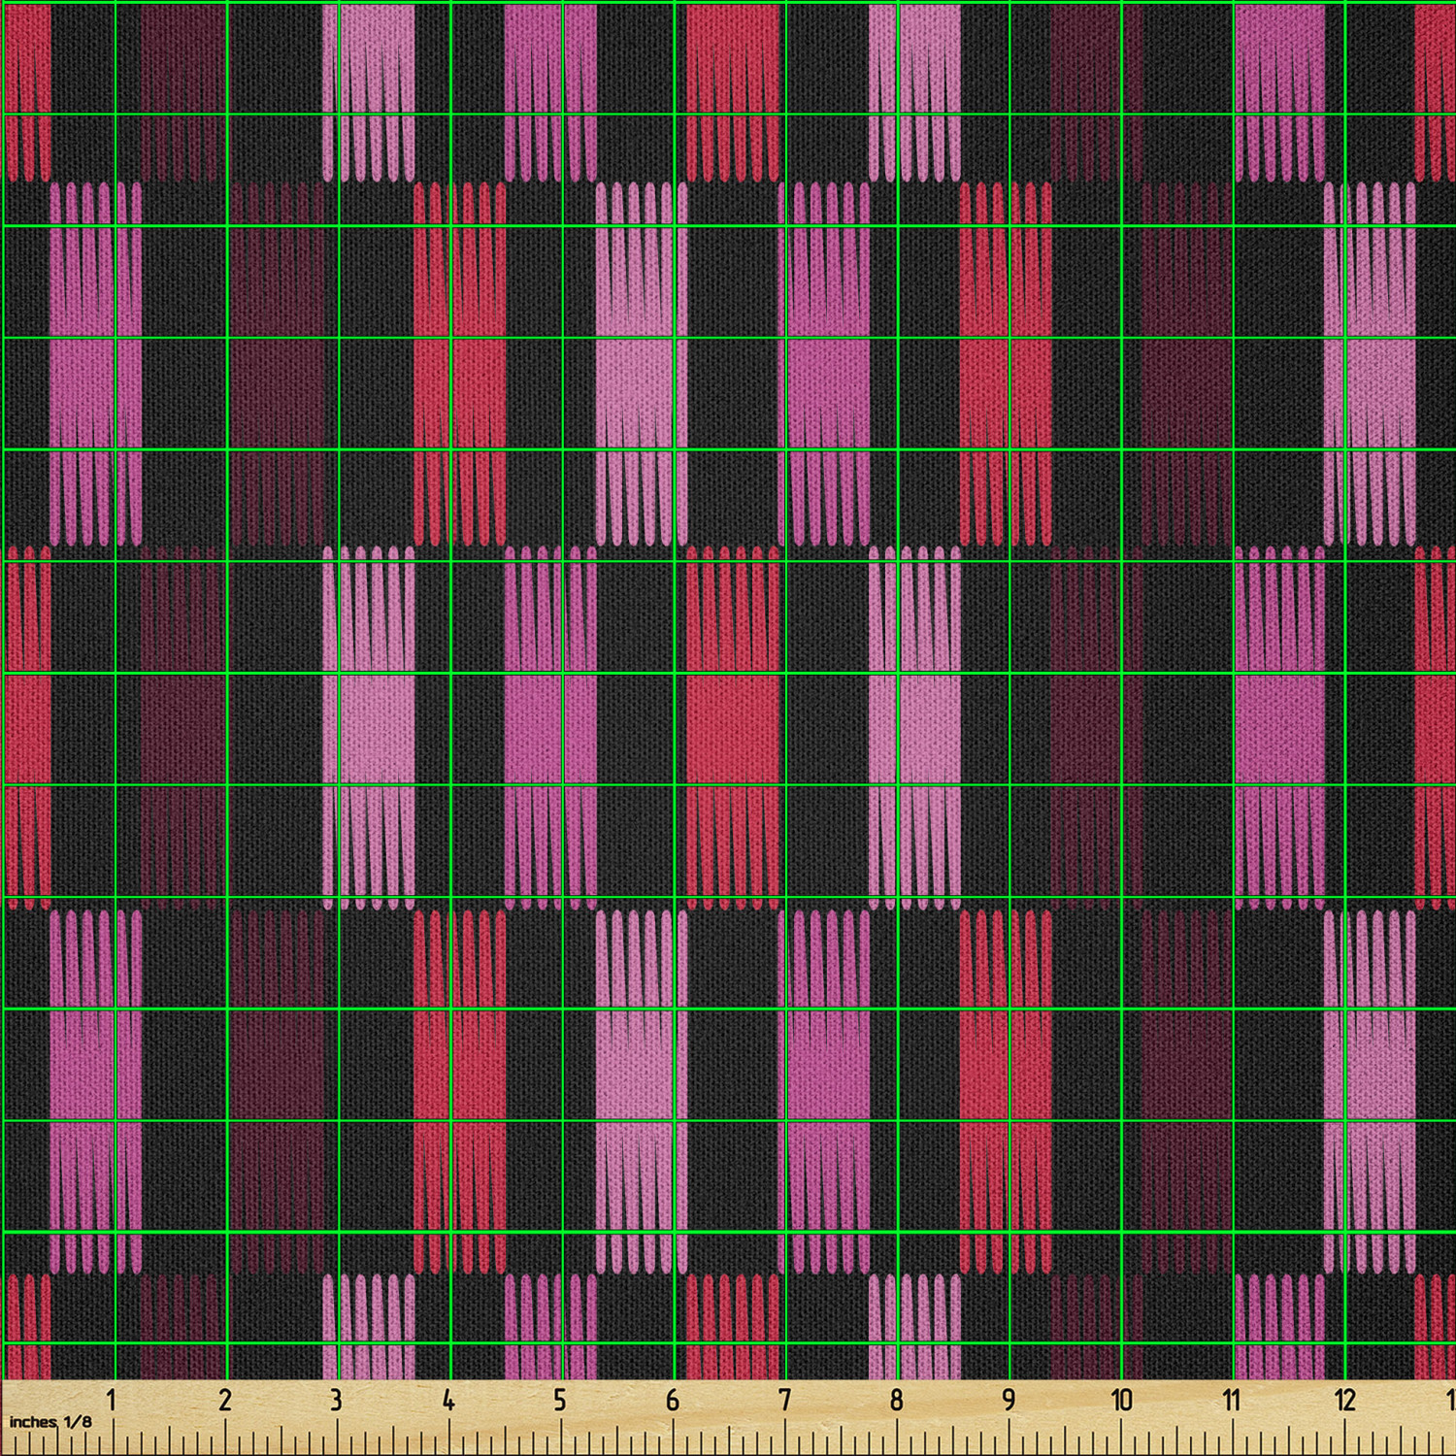1456x1456 pixels.
Task: Click the ruler number 3 mark
Action: tap(336, 1400)
